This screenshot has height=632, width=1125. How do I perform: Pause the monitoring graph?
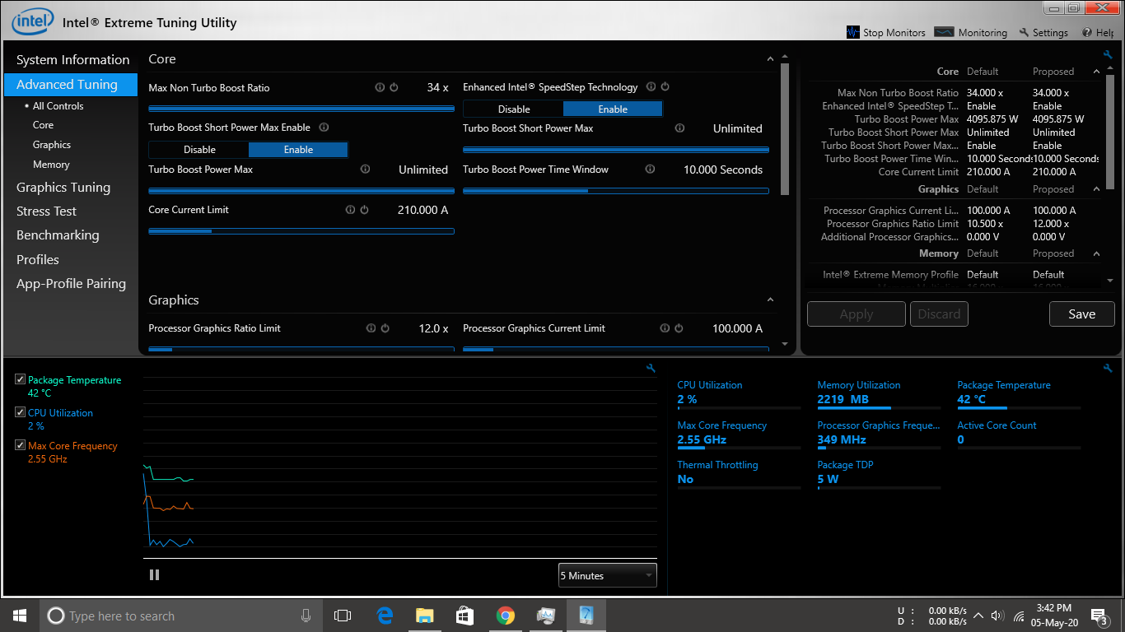click(154, 575)
